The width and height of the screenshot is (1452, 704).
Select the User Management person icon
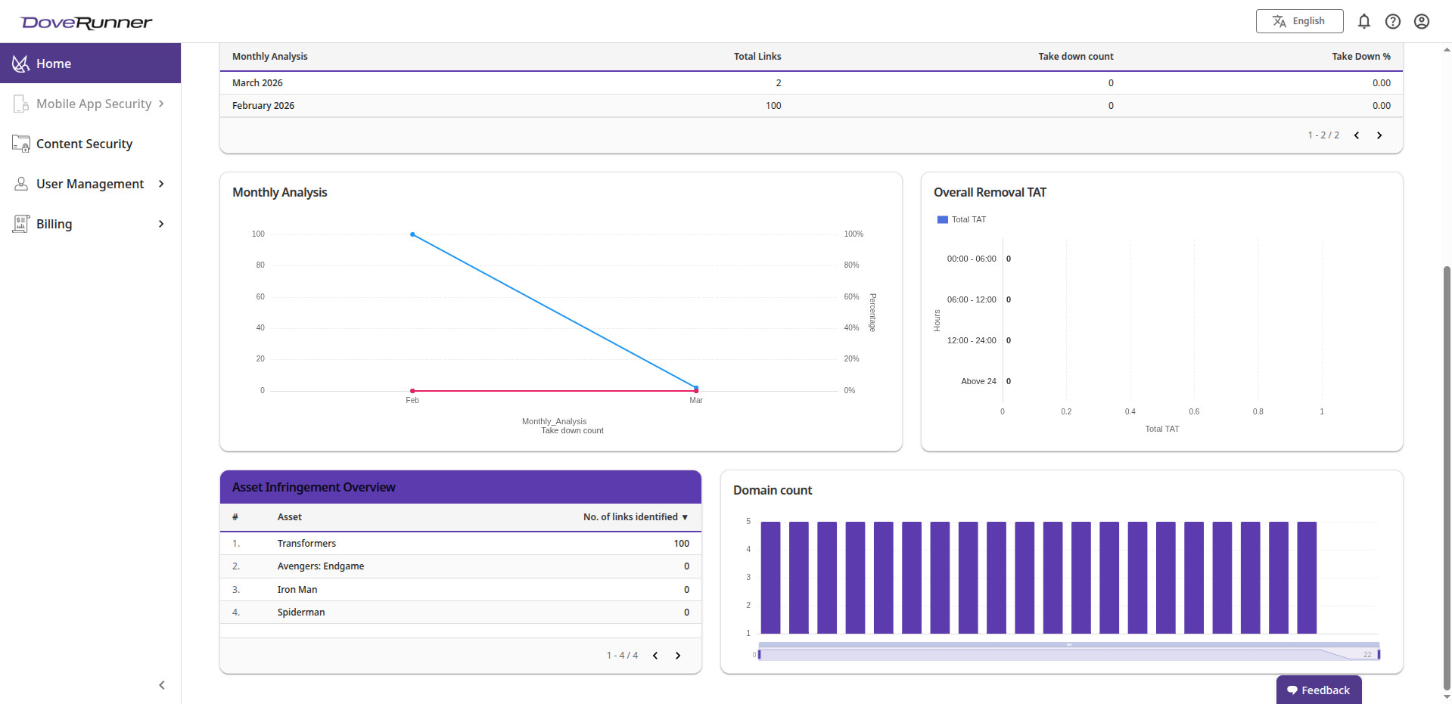click(20, 184)
